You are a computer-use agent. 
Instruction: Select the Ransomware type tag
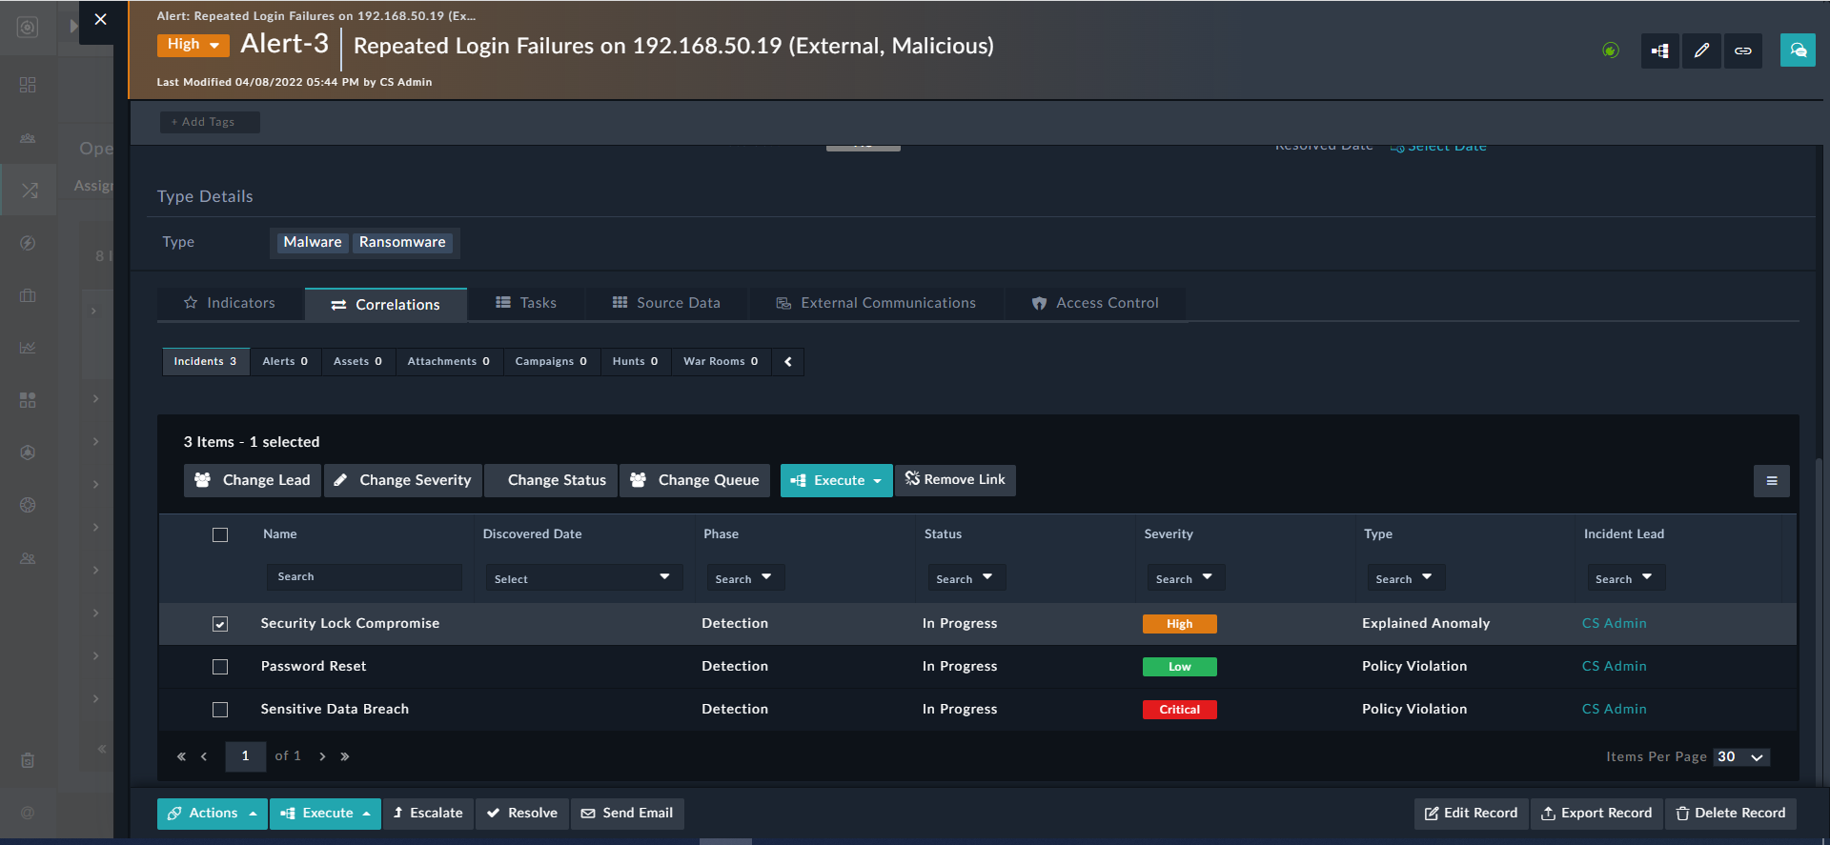tap(402, 242)
